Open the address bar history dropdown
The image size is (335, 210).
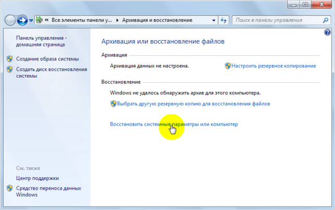[x=214, y=20]
